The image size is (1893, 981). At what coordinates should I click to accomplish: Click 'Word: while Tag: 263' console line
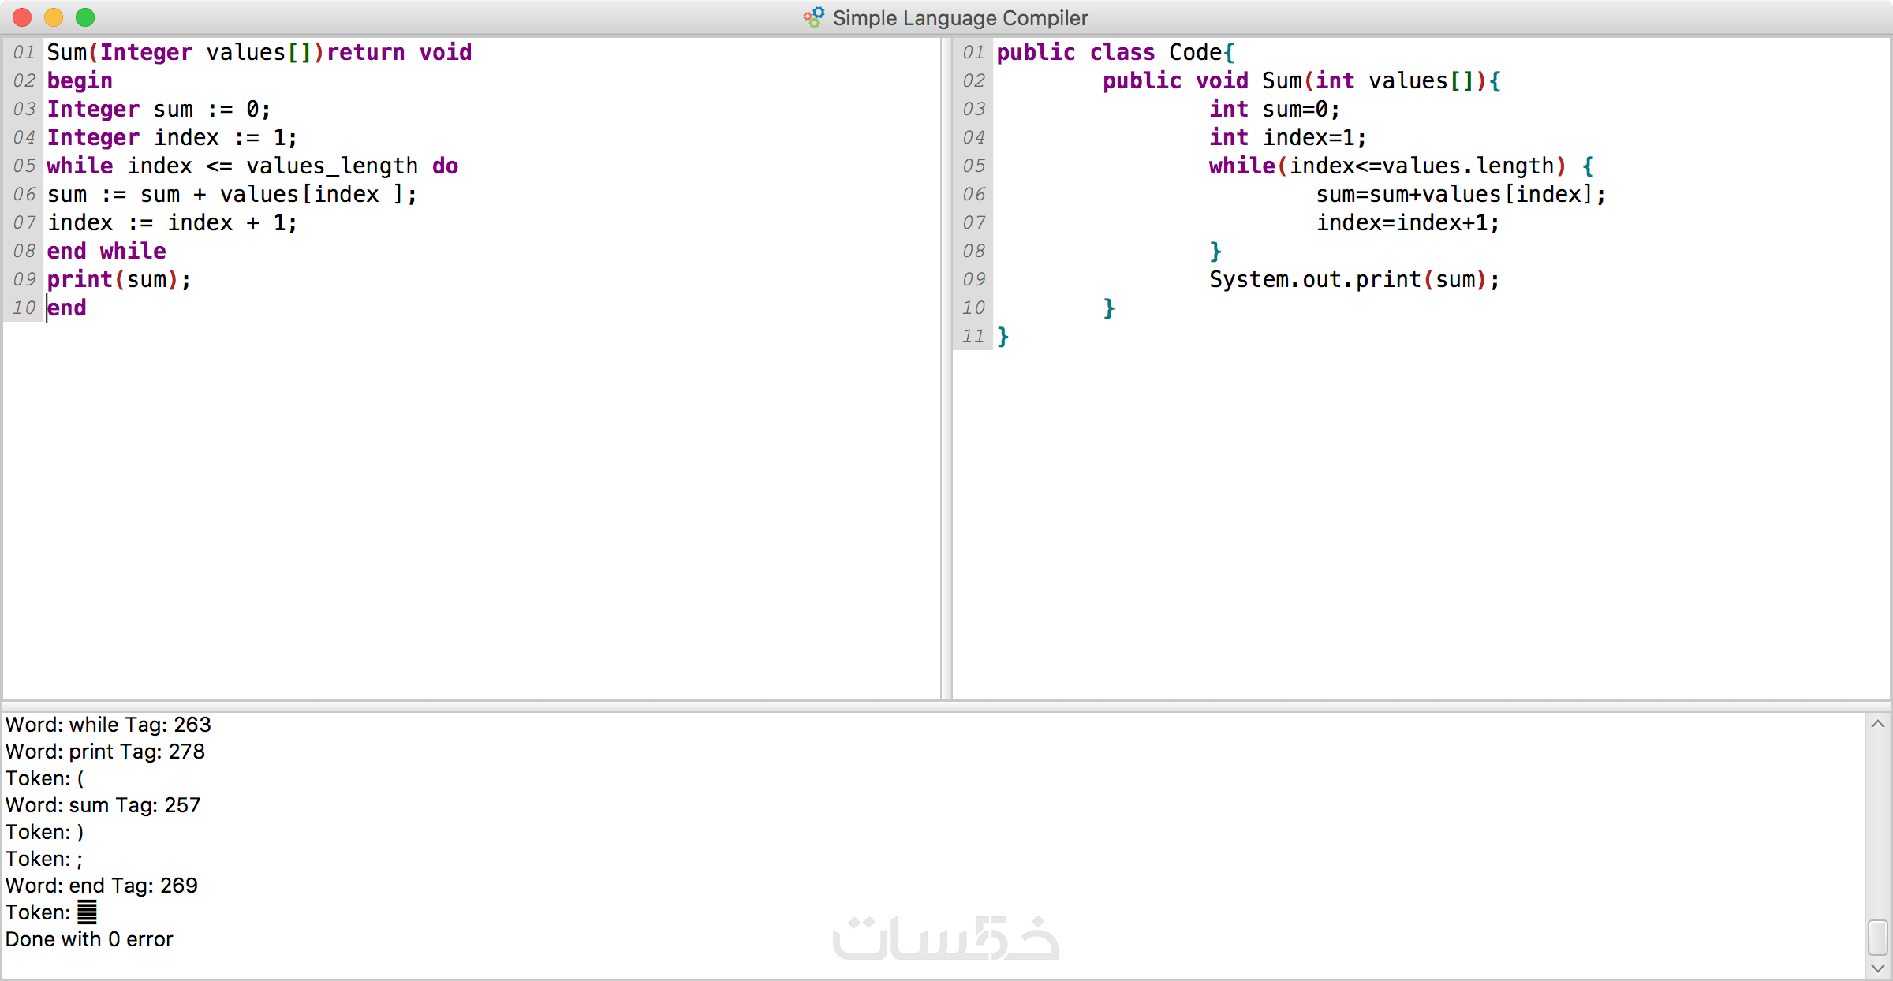click(x=108, y=725)
